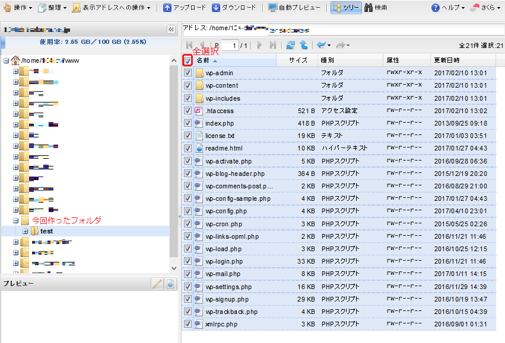This screenshot has width=505, height=343.
Task: Expand the test folder in tree
Action: pos(25,231)
